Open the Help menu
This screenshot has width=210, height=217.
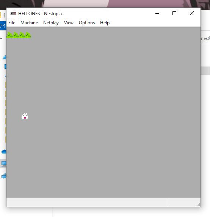pos(105,23)
